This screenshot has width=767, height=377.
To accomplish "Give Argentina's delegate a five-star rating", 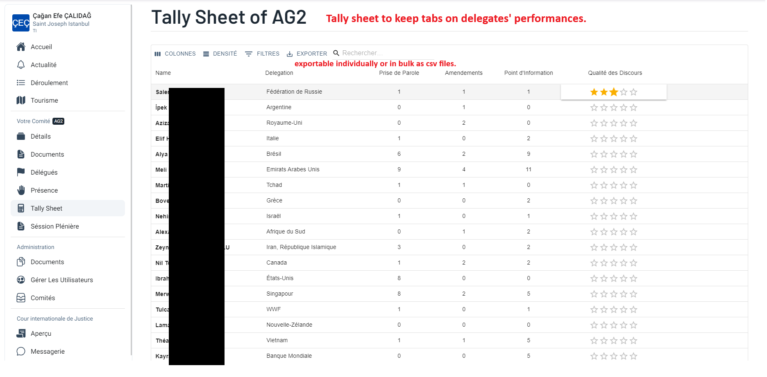I will (x=633, y=107).
